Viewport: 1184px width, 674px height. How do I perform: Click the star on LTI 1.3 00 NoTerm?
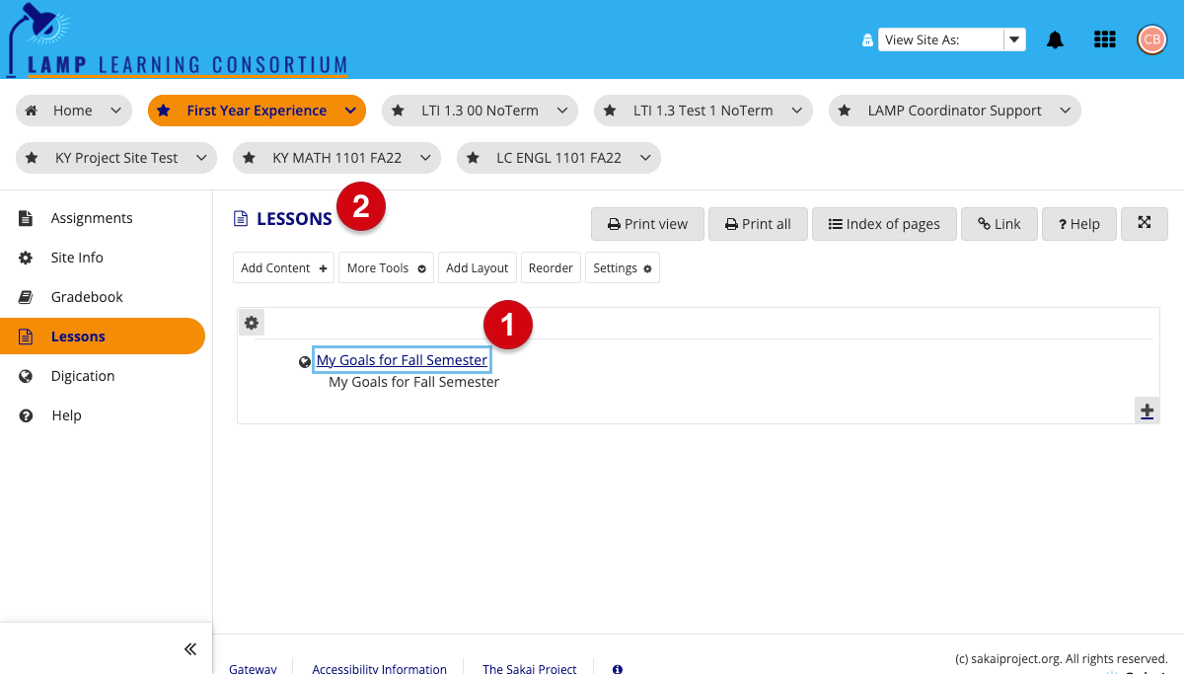399,111
